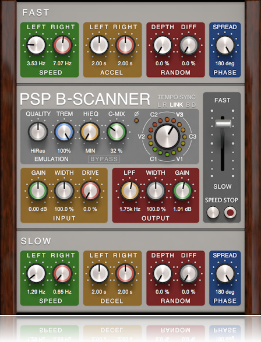The image size is (261, 342).
Task: Click the Output Width knob
Action: point(156,191)
